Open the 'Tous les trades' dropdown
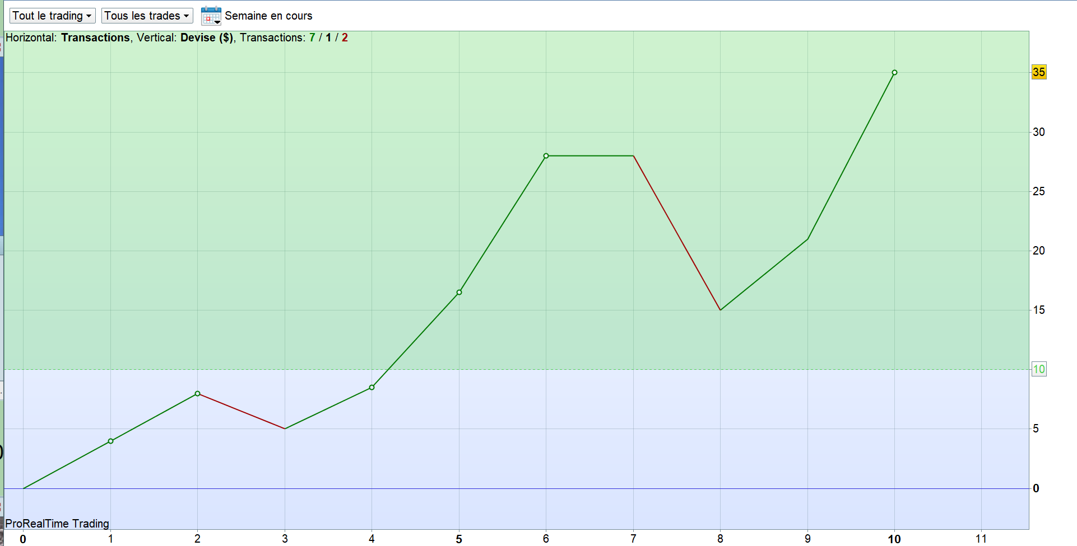 (147, 16)
